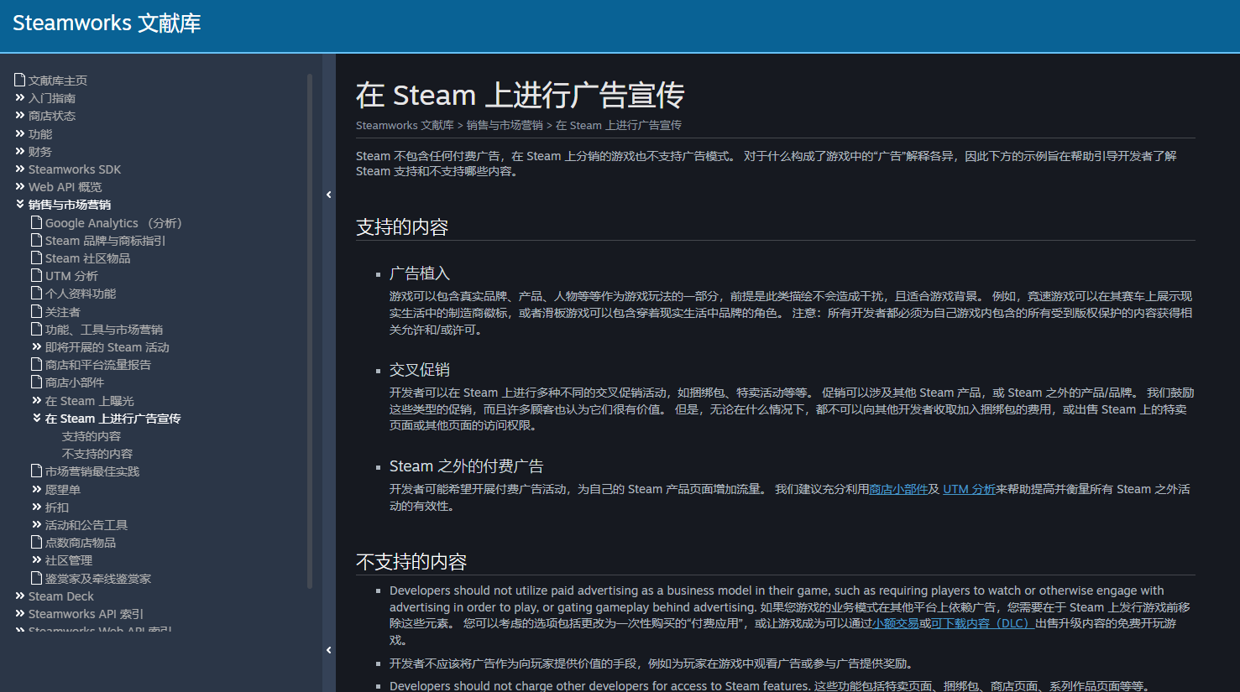
Task: Open 关注者 label in sidebar
Action: 63,312
